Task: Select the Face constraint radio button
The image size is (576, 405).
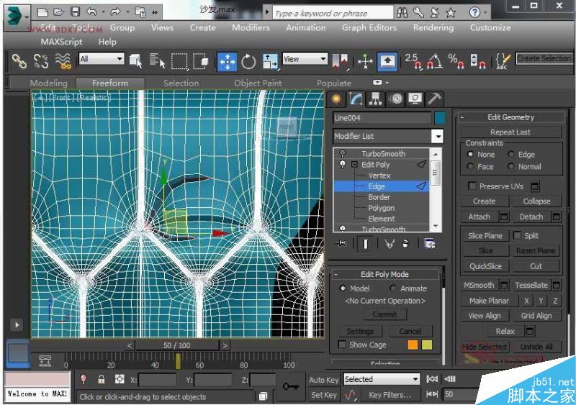Action: coord(470,166)
